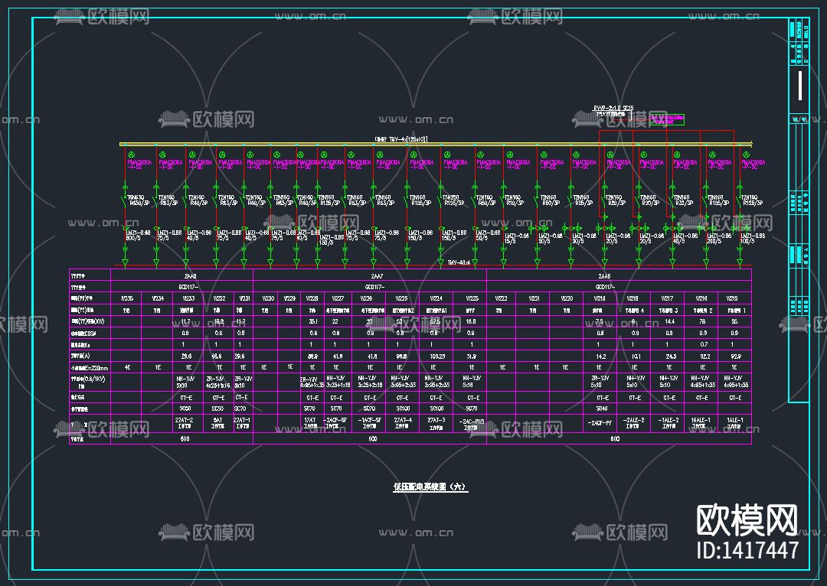
Task: Select the yellow TMY busbar label text
Action: (x=400, y=139)
